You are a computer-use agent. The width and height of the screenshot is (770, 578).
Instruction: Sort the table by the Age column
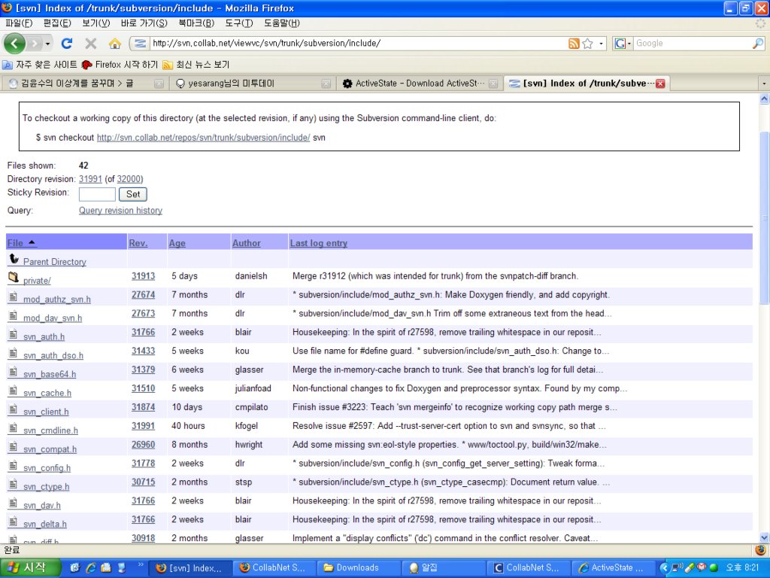(177, 243)
